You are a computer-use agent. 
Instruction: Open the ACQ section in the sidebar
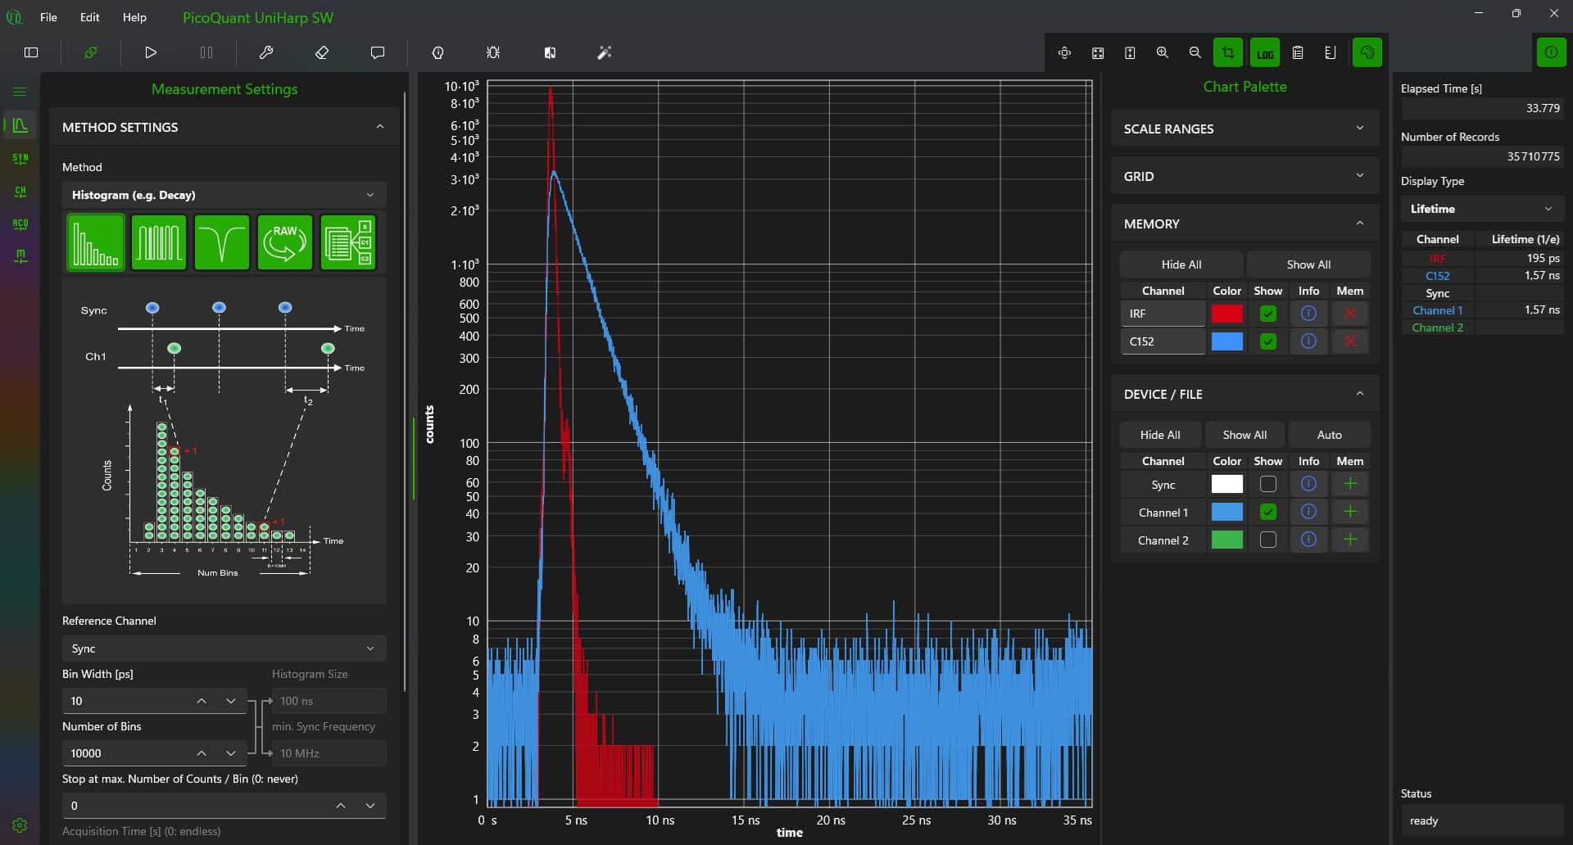coord(20,224)
